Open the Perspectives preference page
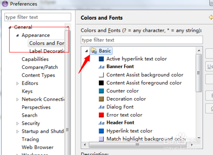The image size is (213, 155). tap(36, 107)
